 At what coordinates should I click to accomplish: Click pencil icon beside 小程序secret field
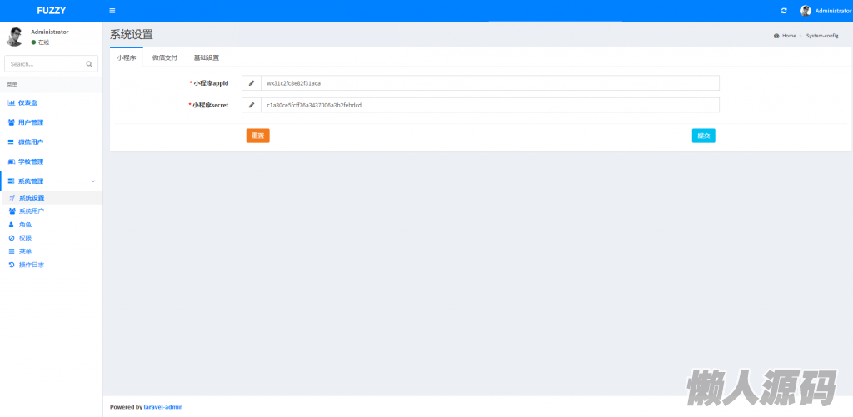252,105
